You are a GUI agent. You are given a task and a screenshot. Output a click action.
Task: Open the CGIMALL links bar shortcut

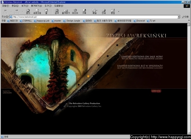(26, 21)
